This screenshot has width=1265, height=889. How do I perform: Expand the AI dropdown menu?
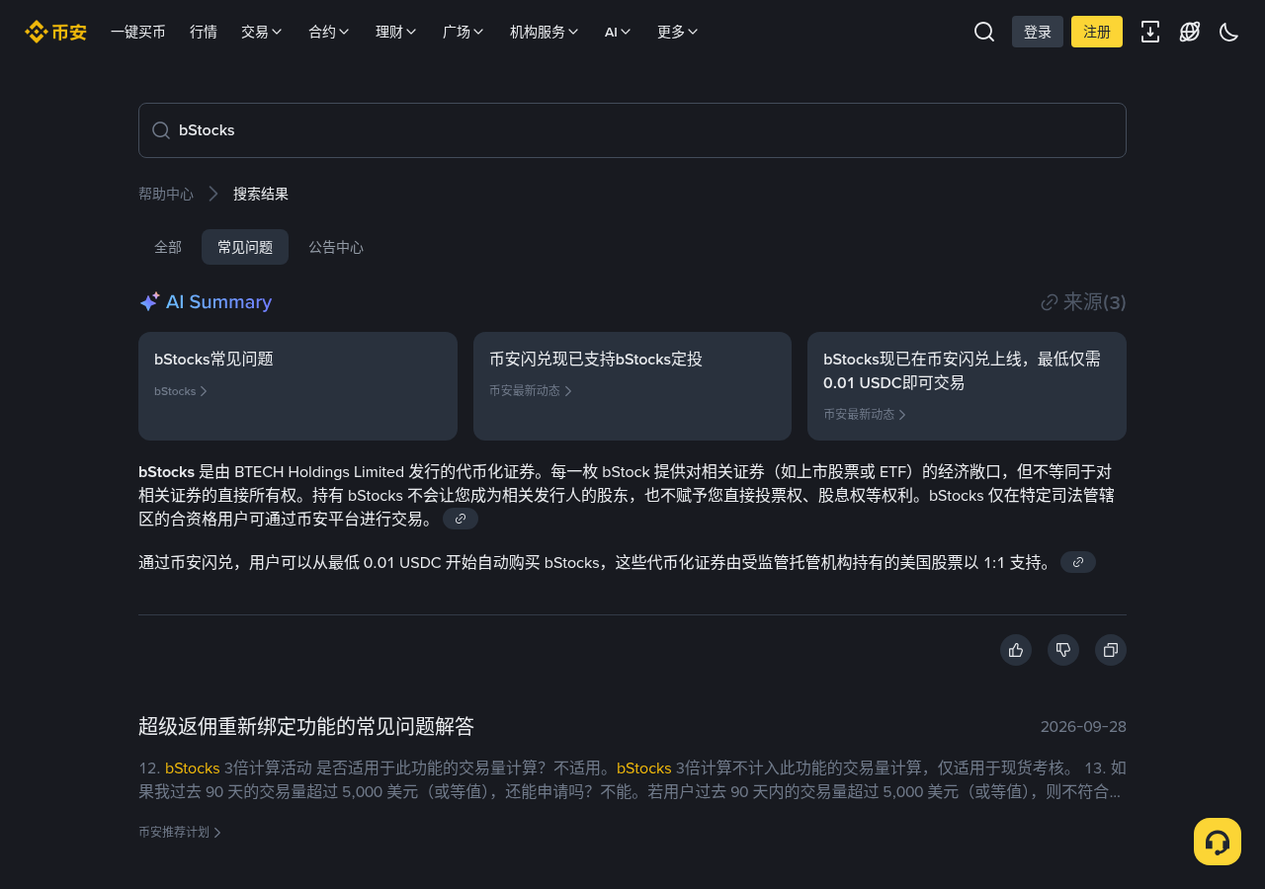coord(618,32)
